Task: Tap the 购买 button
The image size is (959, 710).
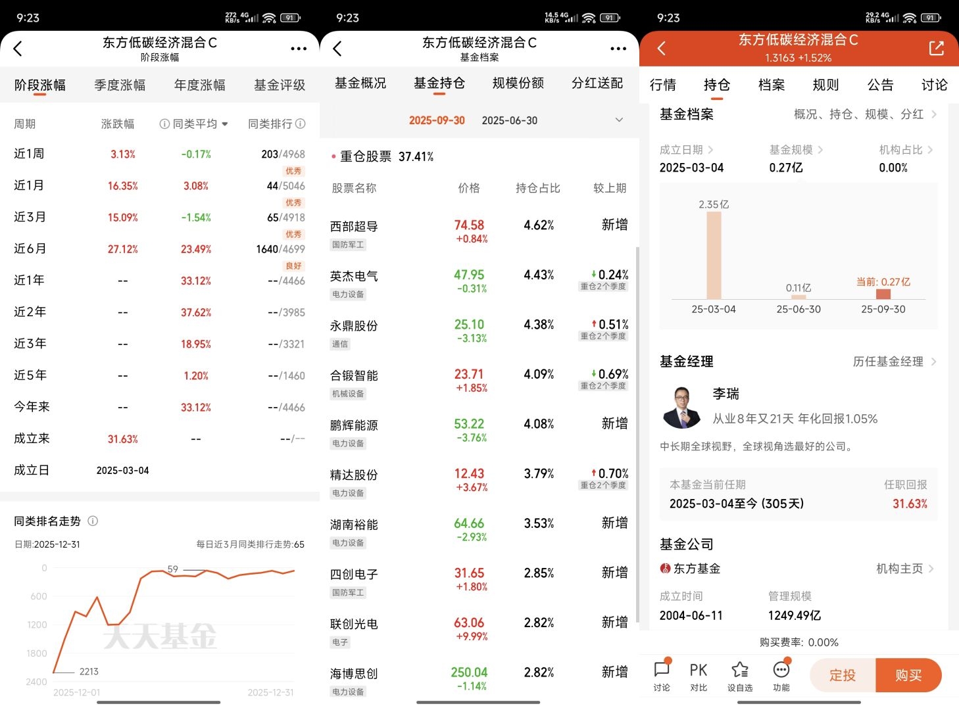Action: [x=909, y=675]
